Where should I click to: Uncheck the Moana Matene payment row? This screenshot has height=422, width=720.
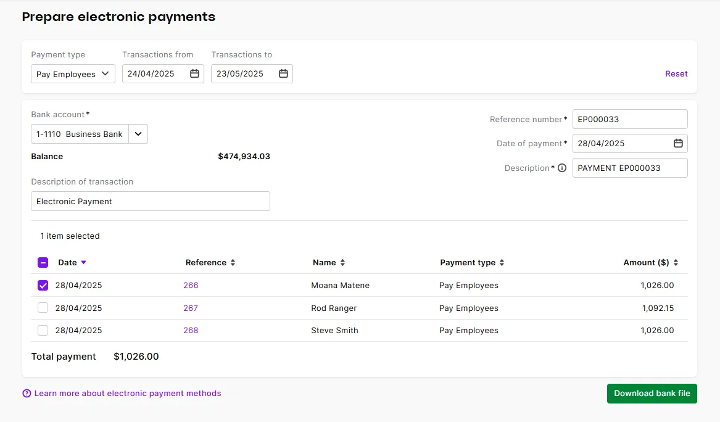tap(43, 285)
